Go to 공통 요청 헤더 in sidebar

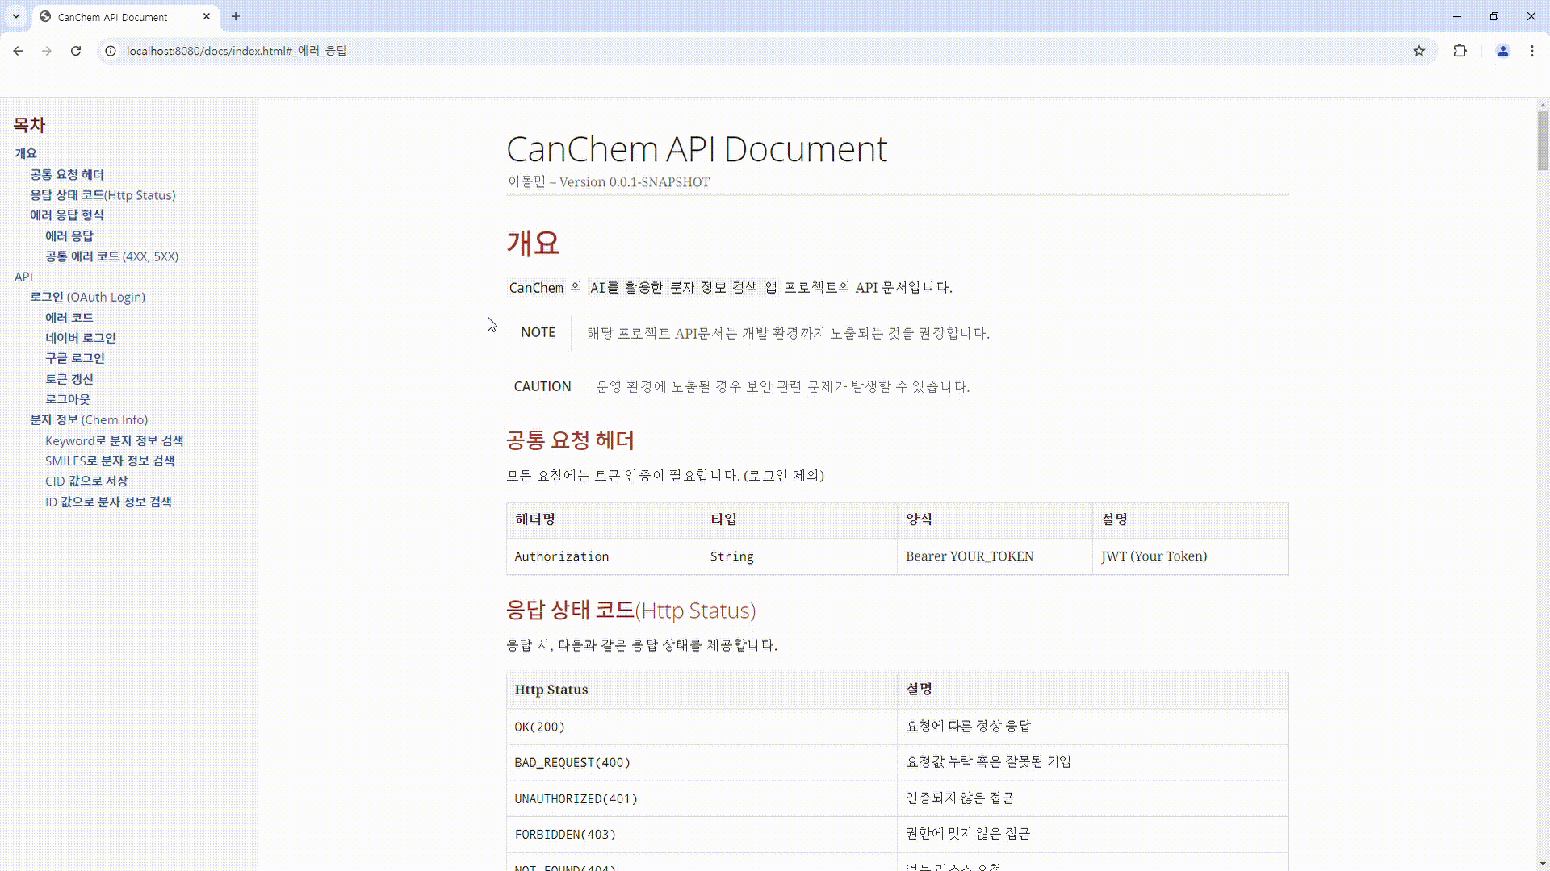(67, 174)
